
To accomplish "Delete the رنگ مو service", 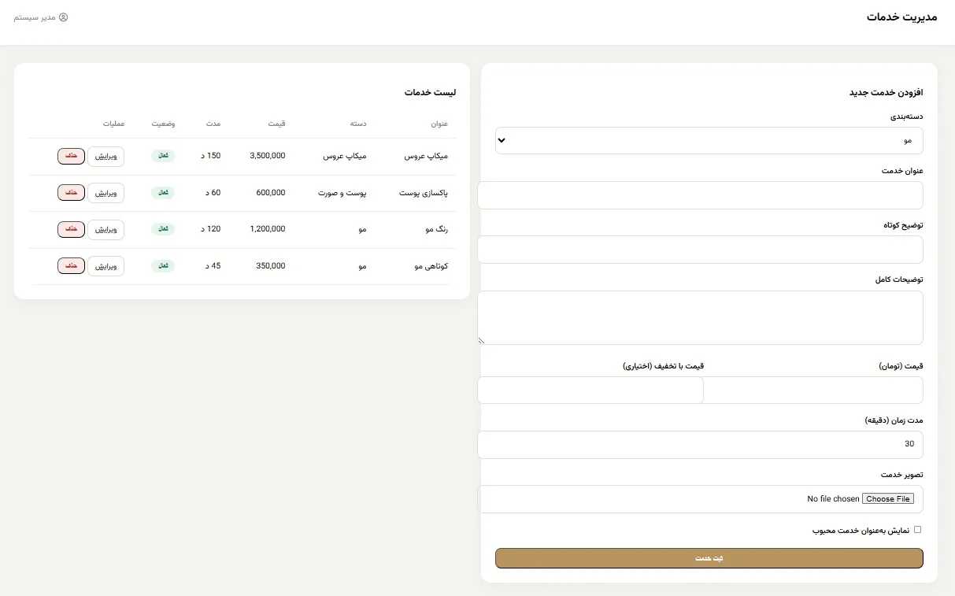I will (71, 229).
